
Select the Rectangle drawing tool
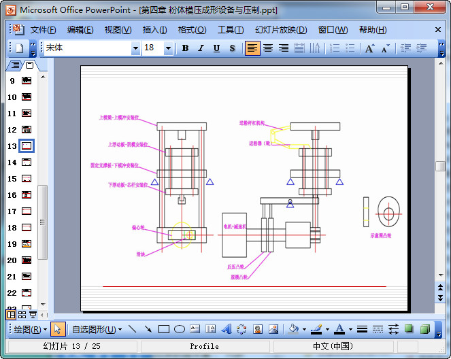coord(163,329)
